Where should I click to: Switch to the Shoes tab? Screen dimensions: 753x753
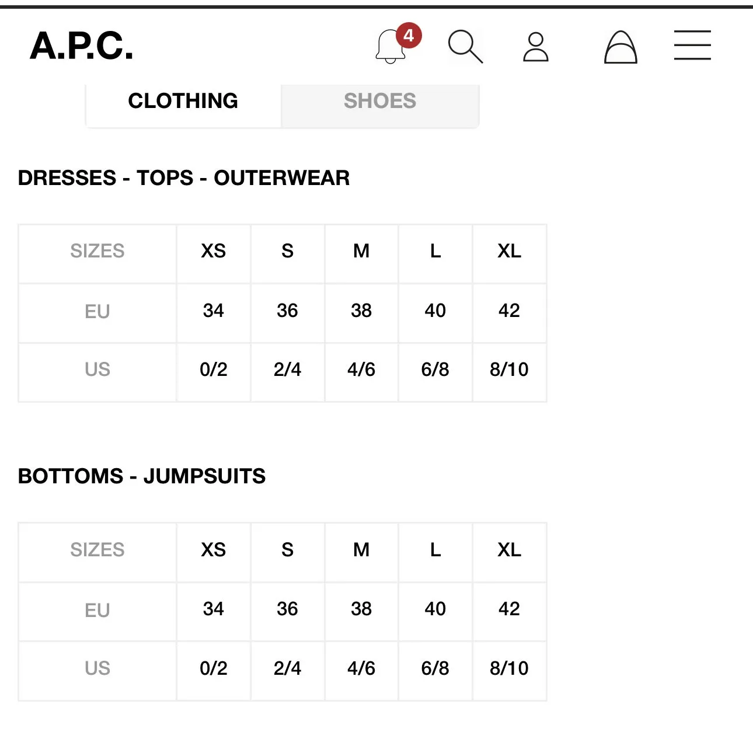point(380,101)
